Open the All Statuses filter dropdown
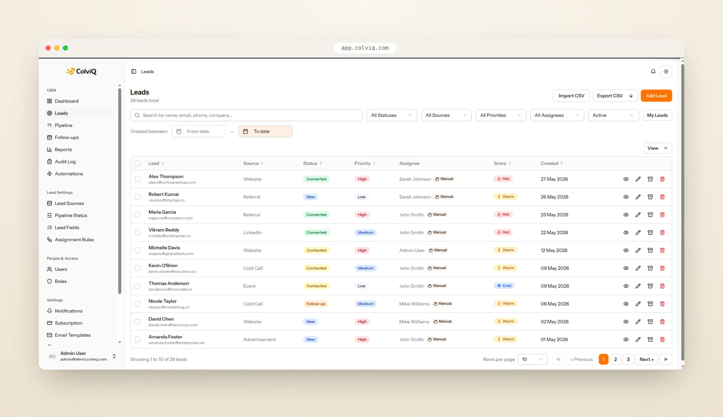The width and height of the screenshot is (723, 417). 392,115
